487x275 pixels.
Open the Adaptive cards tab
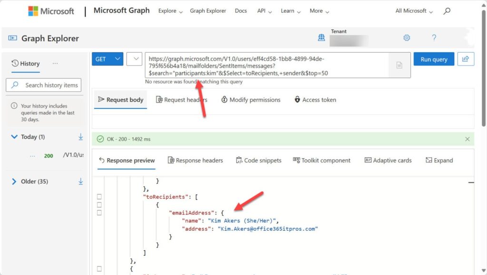pos(388,161)
